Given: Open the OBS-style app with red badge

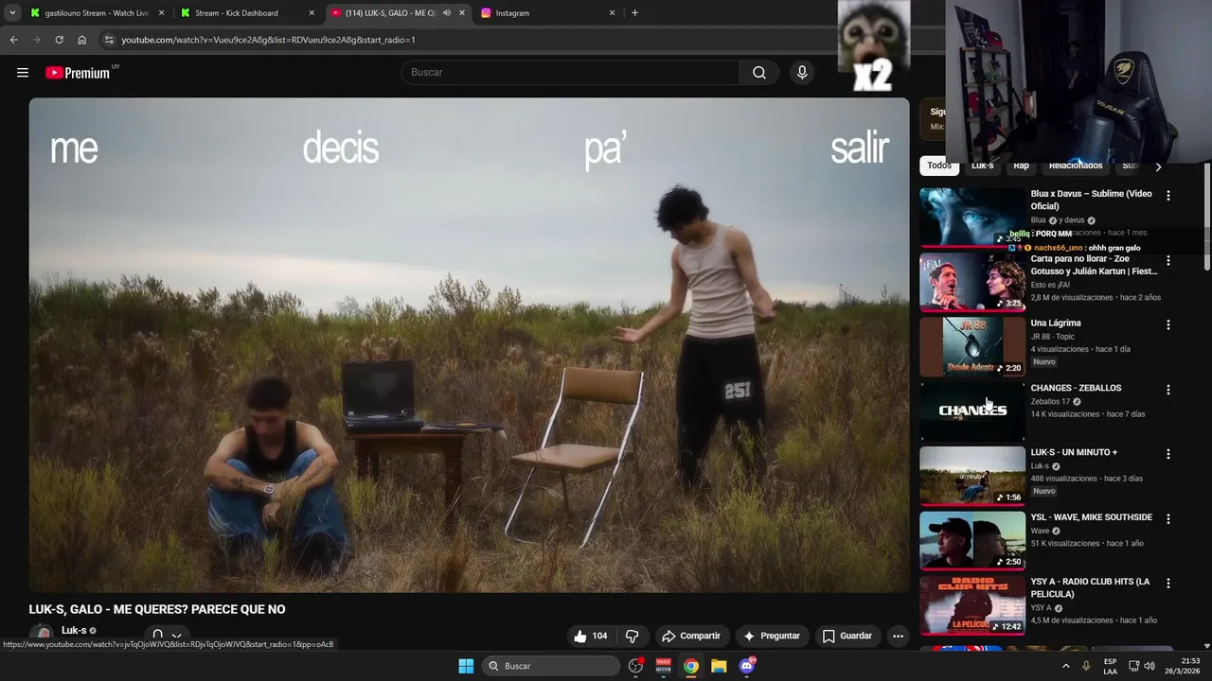Looking at the screenshot, I should point(635,666).
